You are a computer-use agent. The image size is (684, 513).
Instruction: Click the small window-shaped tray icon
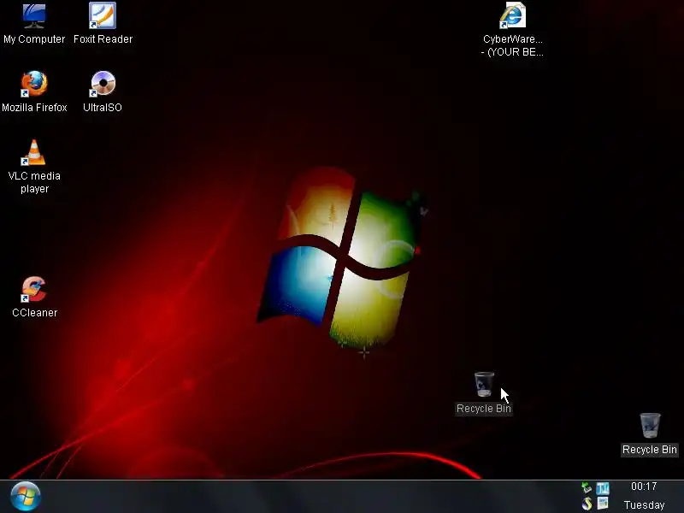pyautogui.click(x=603, y=504)
